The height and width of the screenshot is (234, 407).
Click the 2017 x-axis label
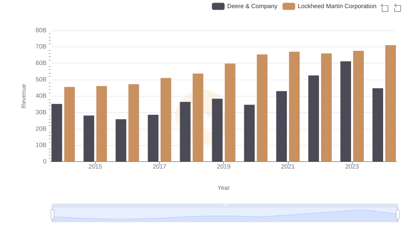tap(159, 166)
